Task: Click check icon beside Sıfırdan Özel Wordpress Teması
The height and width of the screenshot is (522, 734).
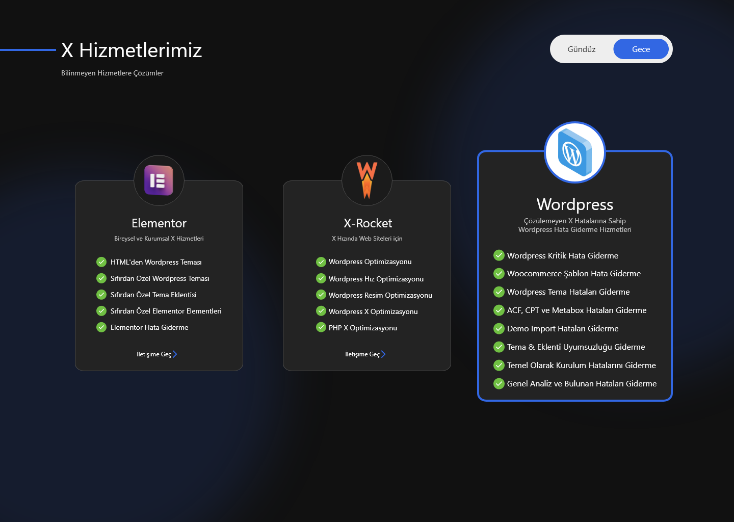Action: click(x=101, y=278)
